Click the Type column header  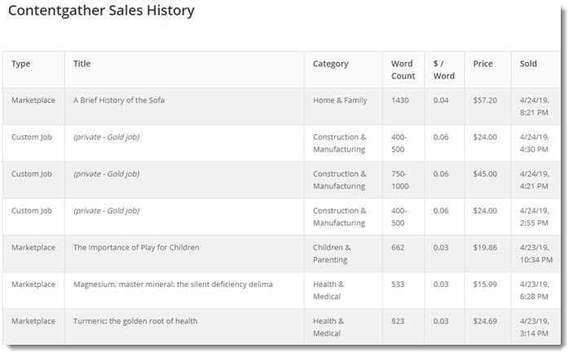click(x=21, y=64)
